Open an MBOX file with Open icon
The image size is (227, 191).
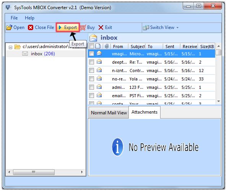(9, 27)
